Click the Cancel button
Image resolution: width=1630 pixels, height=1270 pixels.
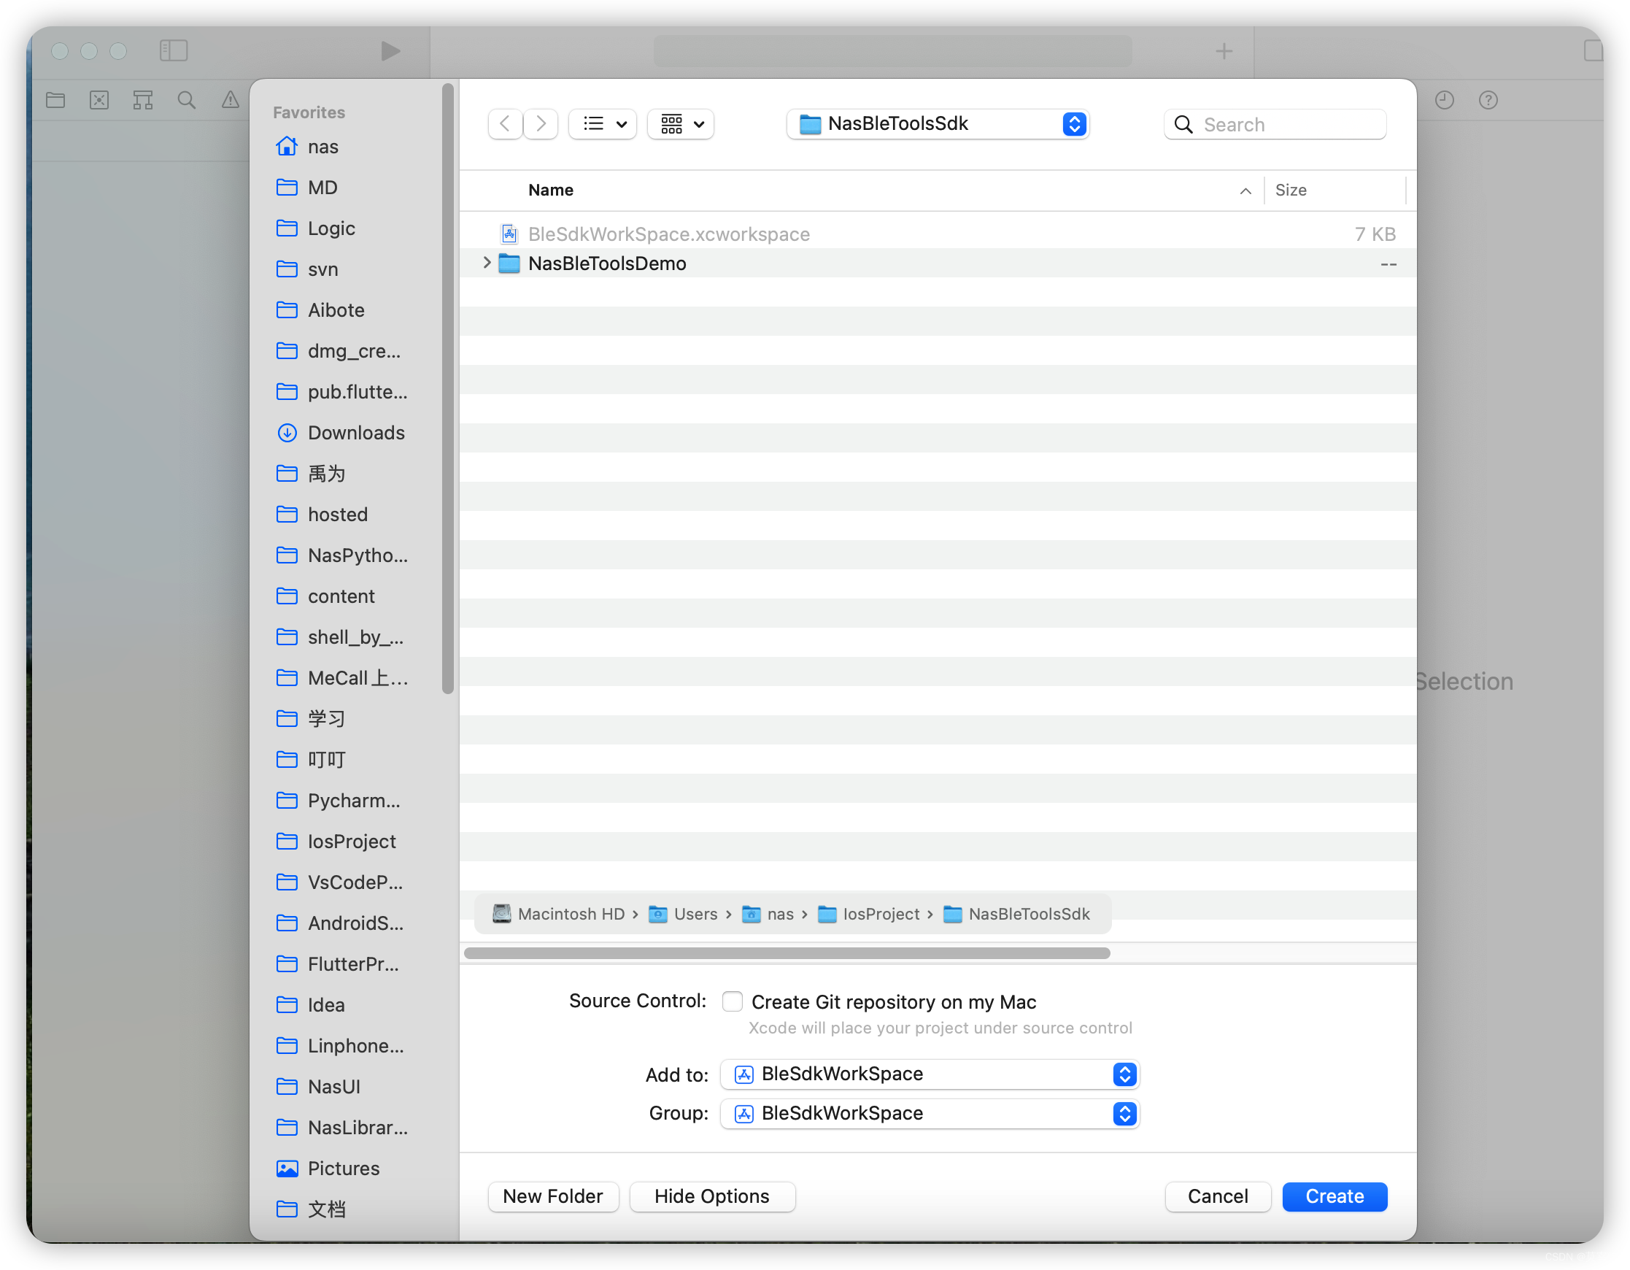coord(1217,1196)
